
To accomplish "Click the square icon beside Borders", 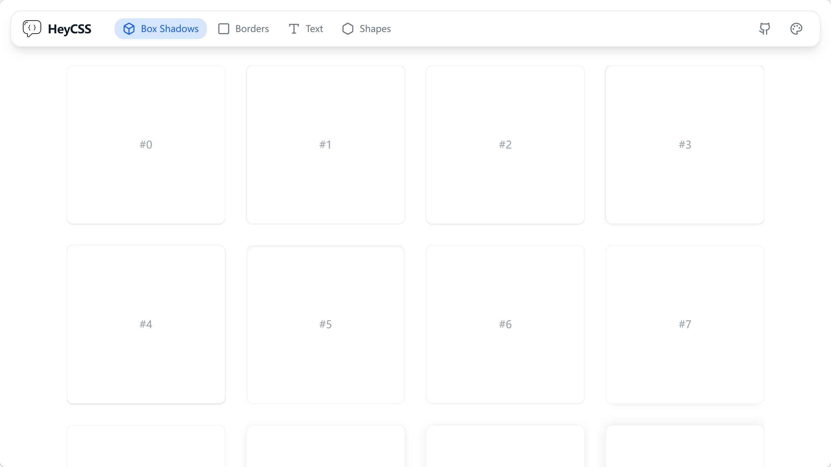I will pos(224,29).
